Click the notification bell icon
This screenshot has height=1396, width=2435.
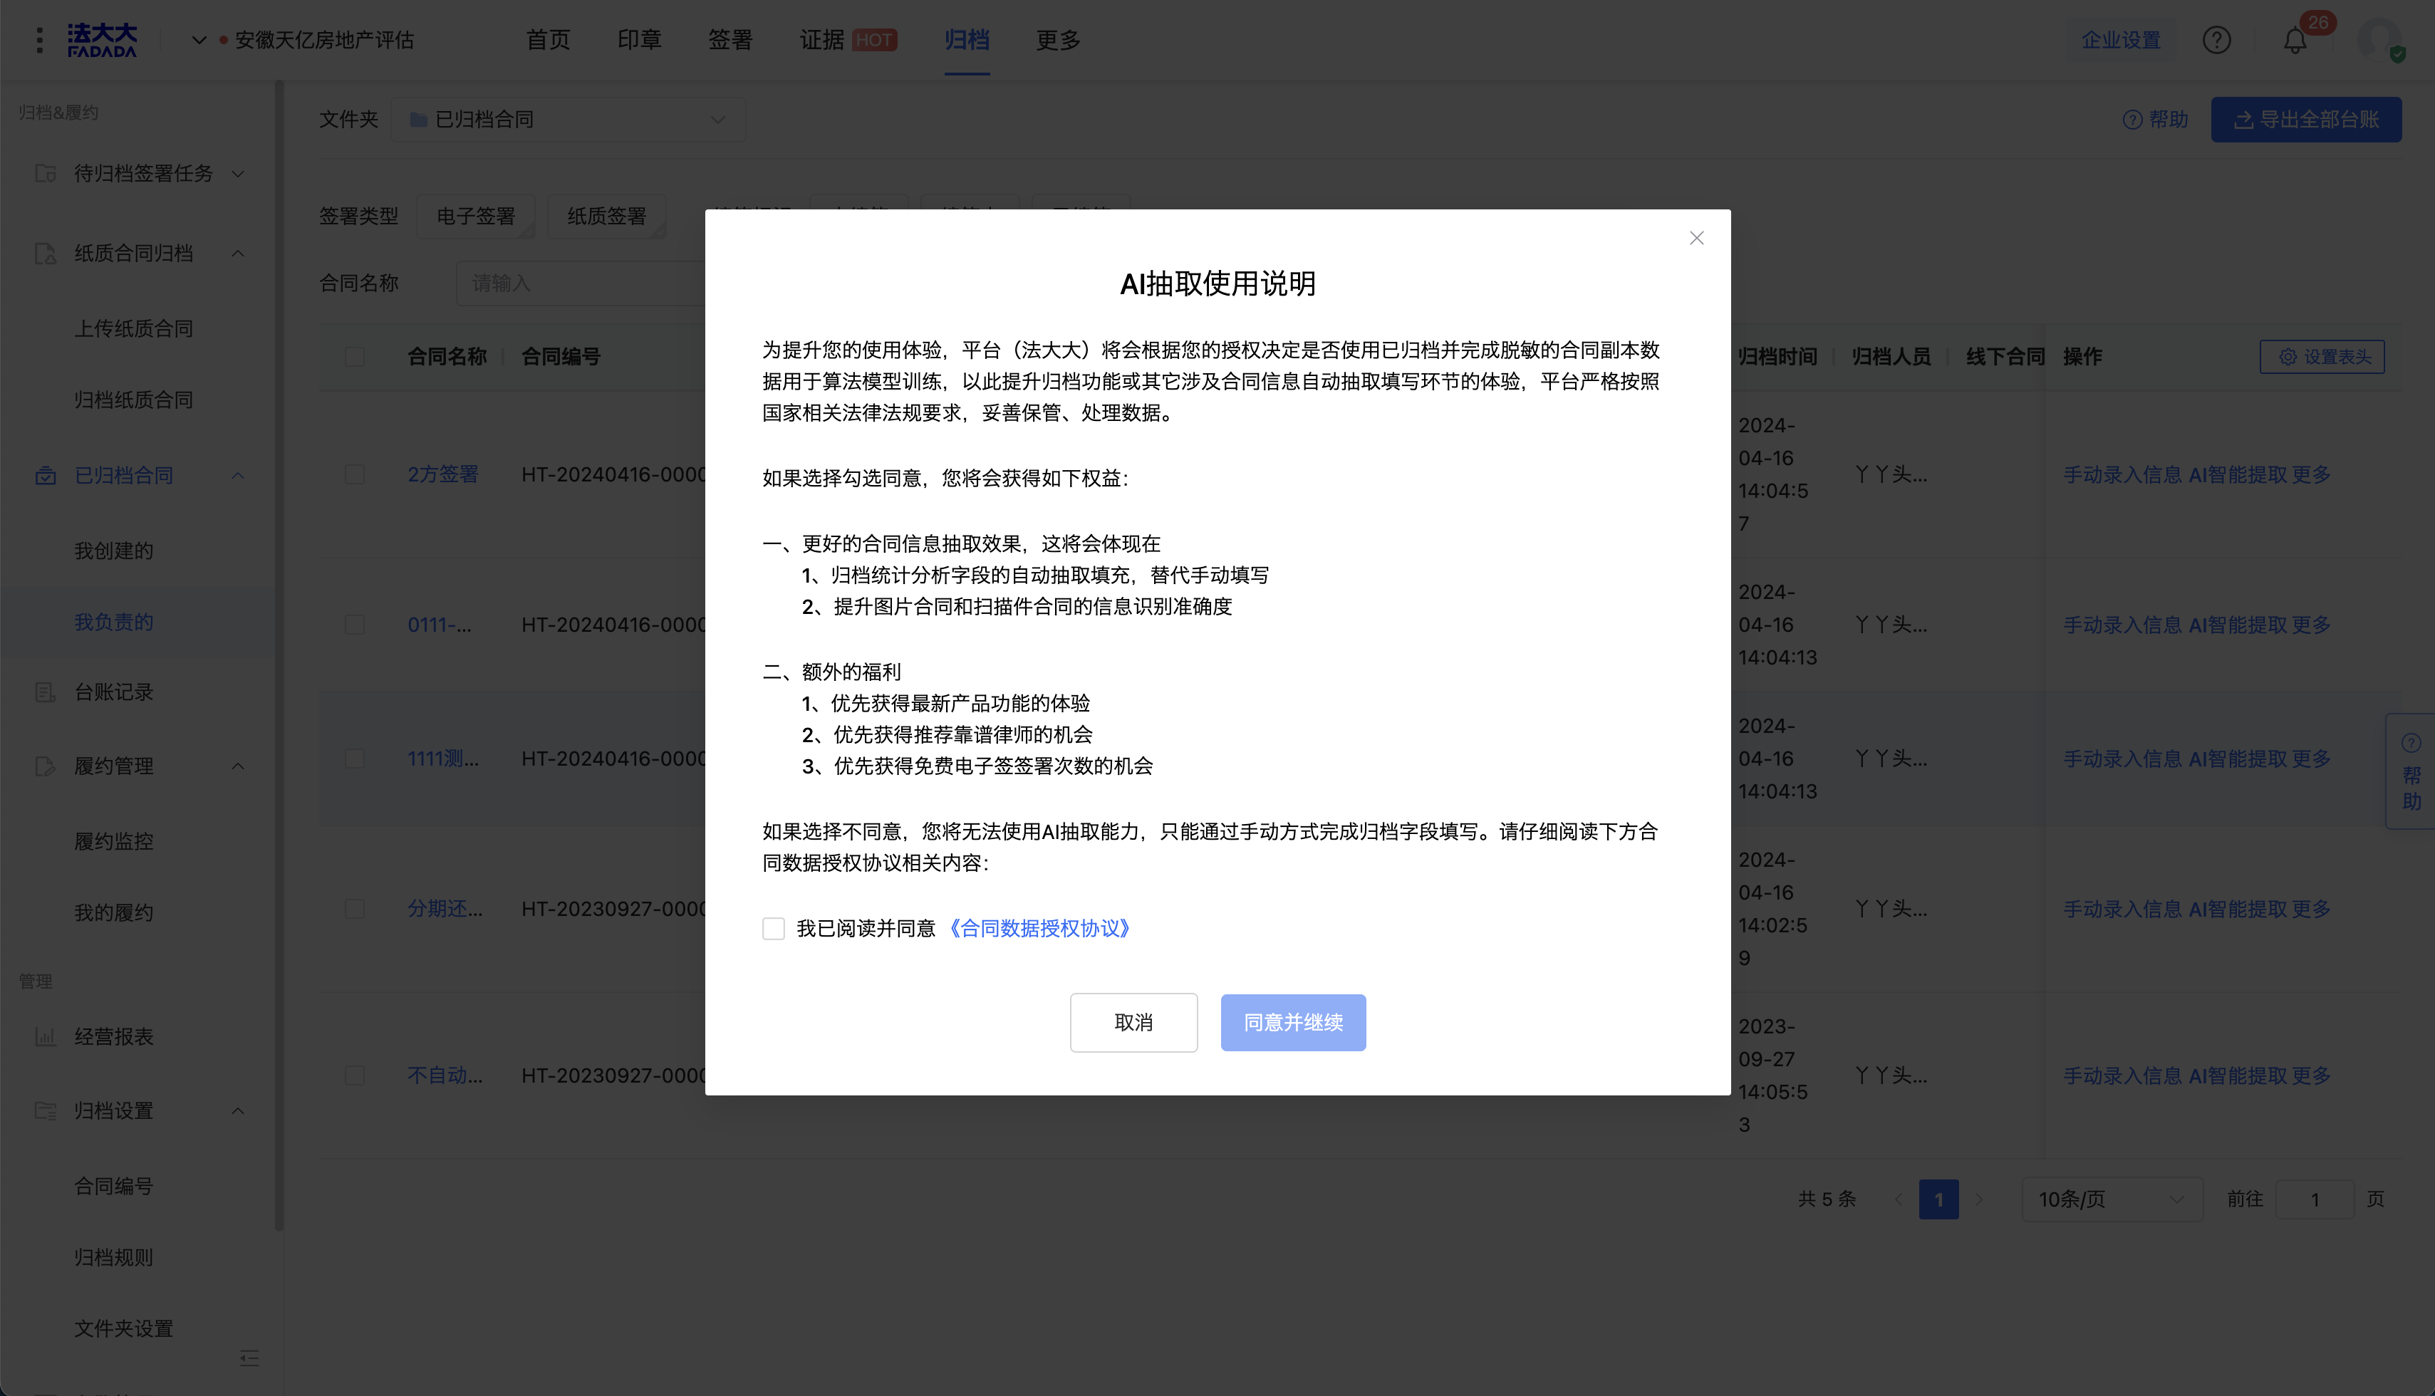[x=2294, y=41]
